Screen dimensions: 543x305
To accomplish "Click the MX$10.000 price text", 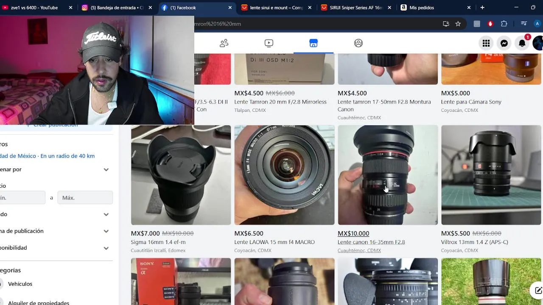I will click(x=353, y=233).
